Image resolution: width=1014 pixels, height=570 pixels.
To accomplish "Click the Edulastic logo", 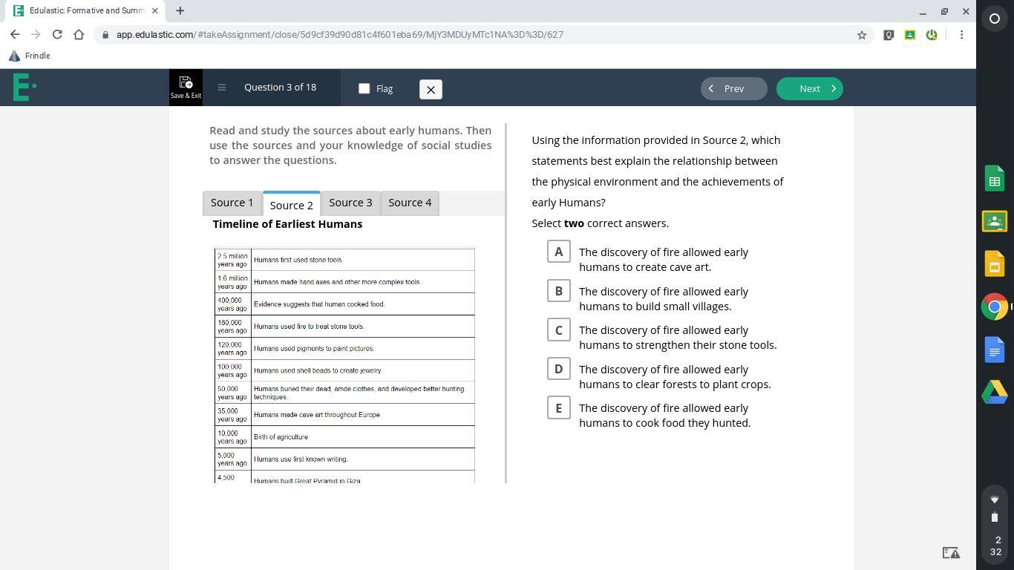I will (x=24, y=87).
